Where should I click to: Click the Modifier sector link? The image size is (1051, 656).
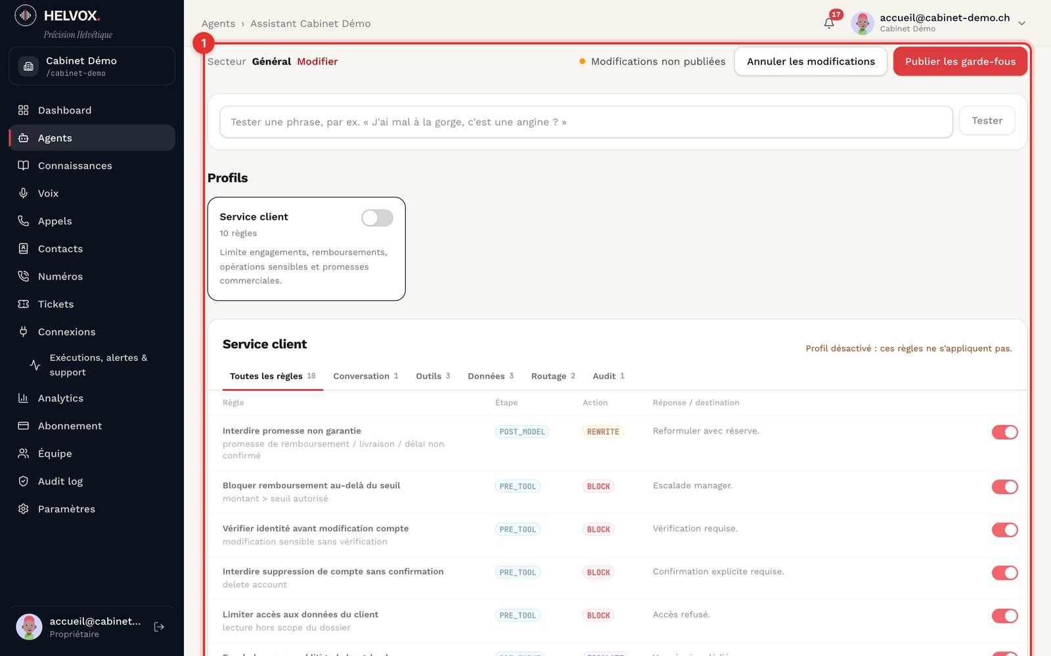point(317,61)
